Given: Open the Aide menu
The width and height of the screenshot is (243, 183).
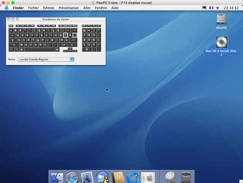Looking at the screenshot, I should point(115,8).
